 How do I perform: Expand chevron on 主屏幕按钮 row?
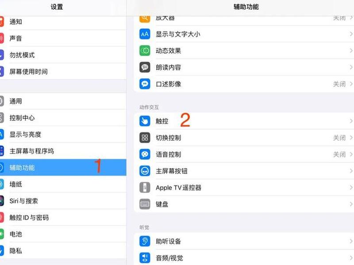(351, 171)
